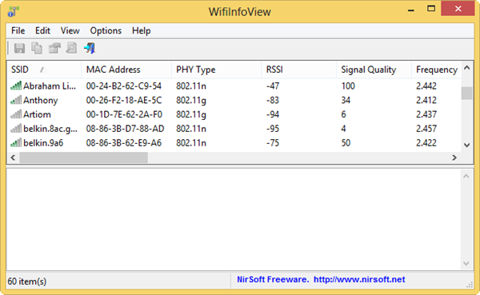Click RSSI value -95

[x=273, y=129]
